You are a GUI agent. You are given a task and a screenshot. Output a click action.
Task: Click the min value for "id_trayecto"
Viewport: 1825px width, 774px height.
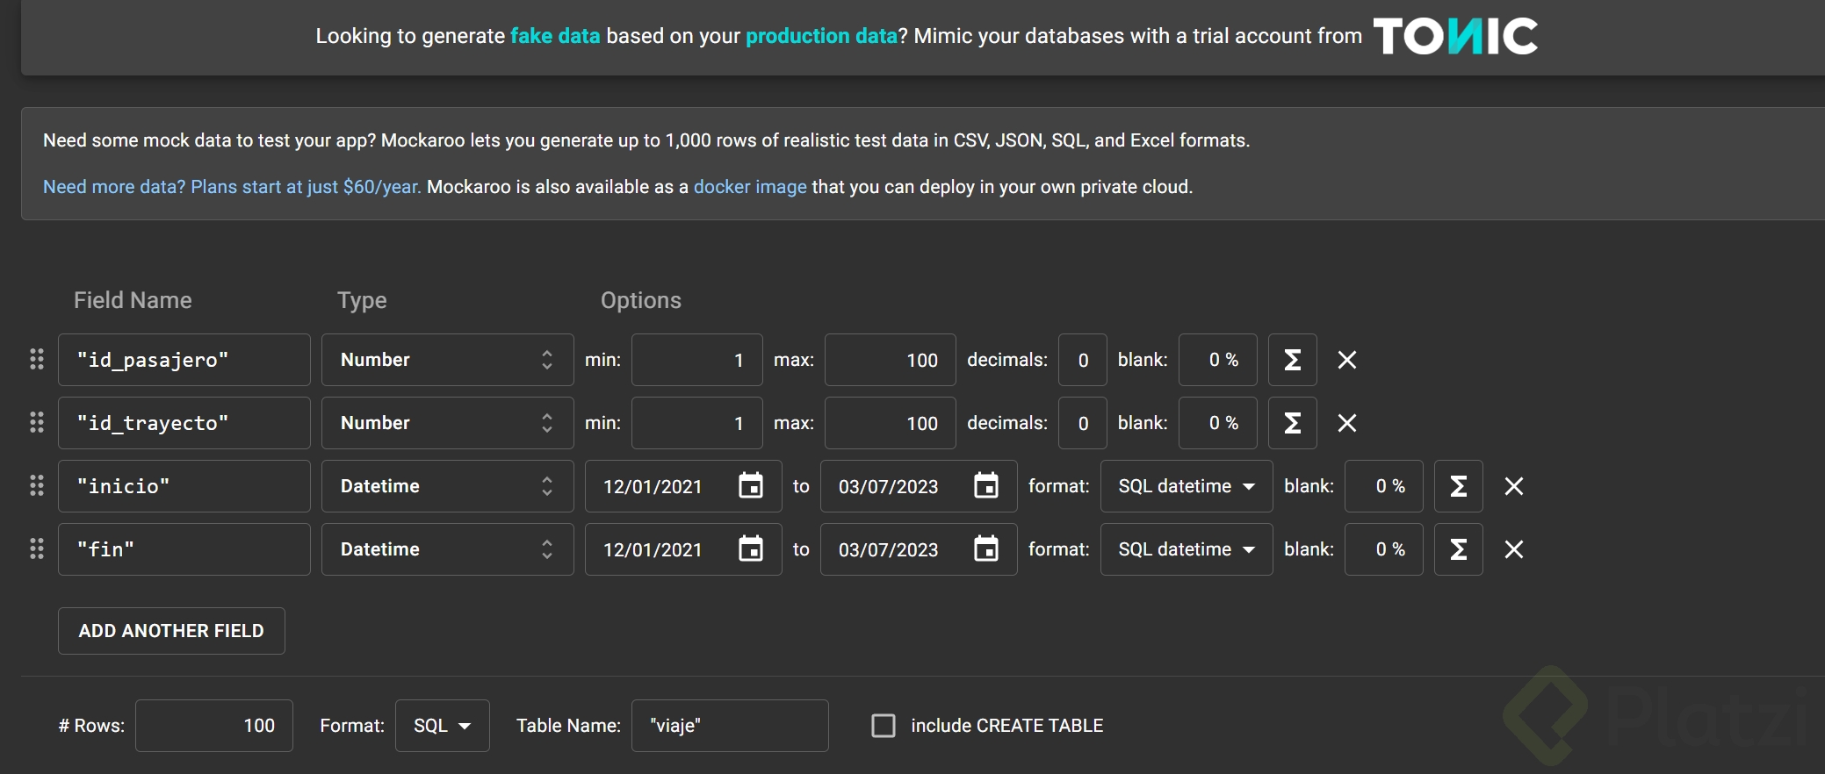pos(697,423)
